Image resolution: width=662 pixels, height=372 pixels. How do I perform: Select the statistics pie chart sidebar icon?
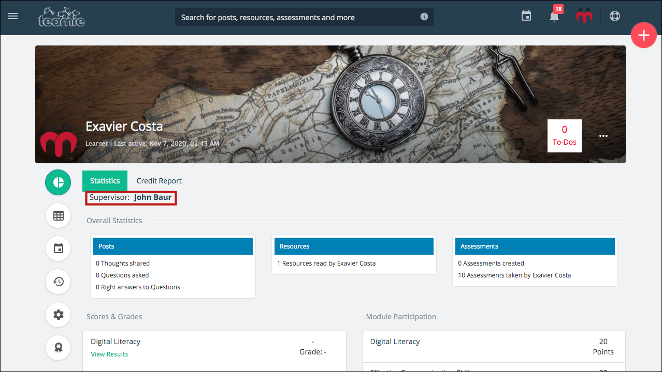(x=58, y=182)
